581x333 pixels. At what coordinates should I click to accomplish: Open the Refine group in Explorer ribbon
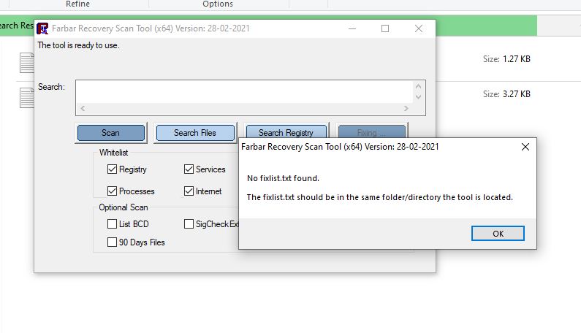point(77,4)
